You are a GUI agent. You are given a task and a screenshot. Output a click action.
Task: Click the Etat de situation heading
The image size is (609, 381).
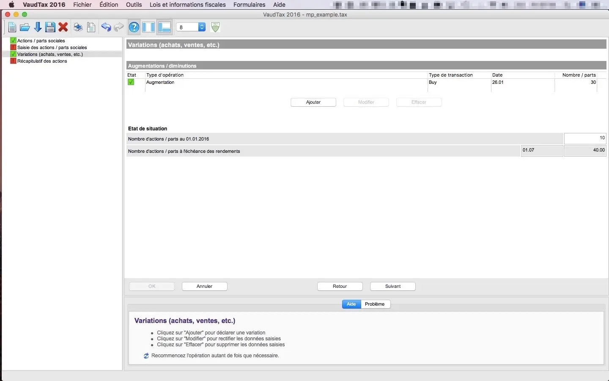pos(148,129)
